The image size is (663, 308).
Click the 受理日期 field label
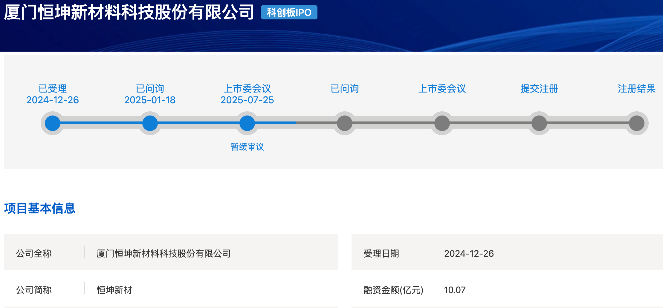point(381,253)
